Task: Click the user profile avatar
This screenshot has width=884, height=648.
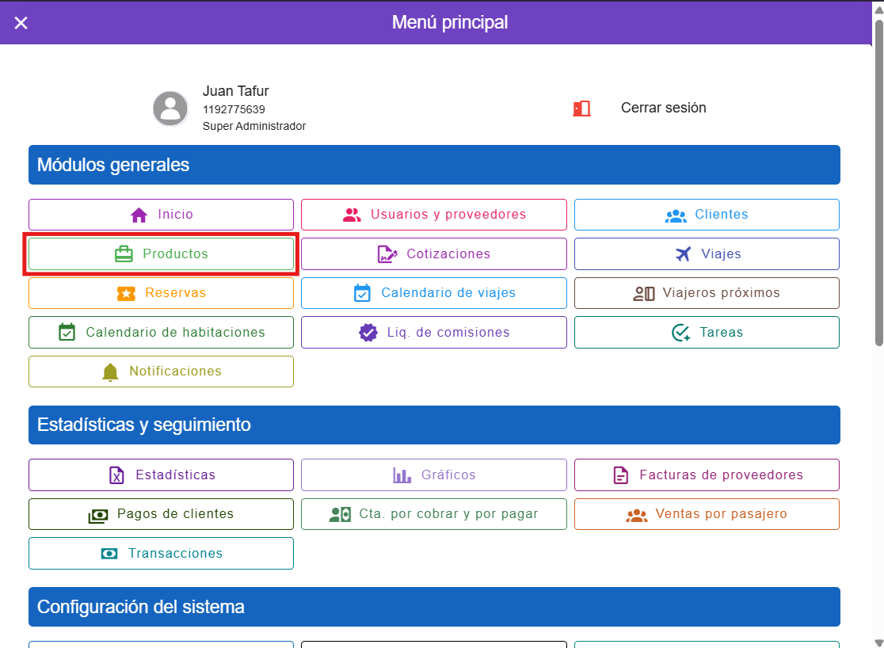Action: coord(170,109)
